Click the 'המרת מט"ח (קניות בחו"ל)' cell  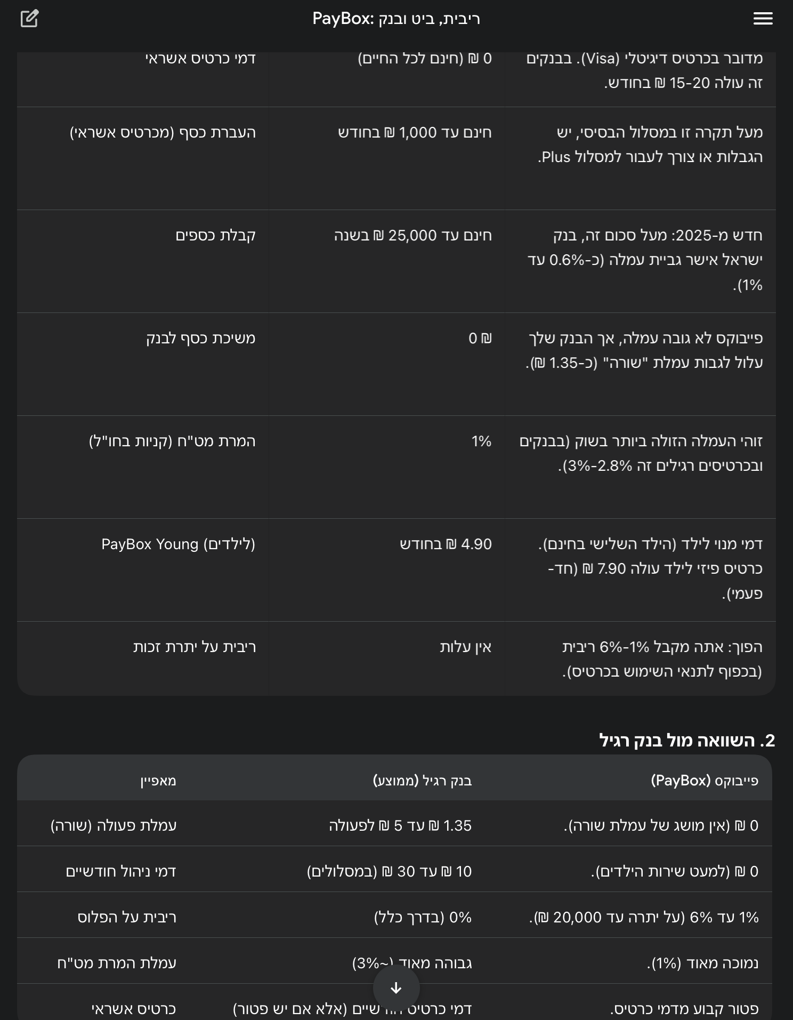click(172, 441)
